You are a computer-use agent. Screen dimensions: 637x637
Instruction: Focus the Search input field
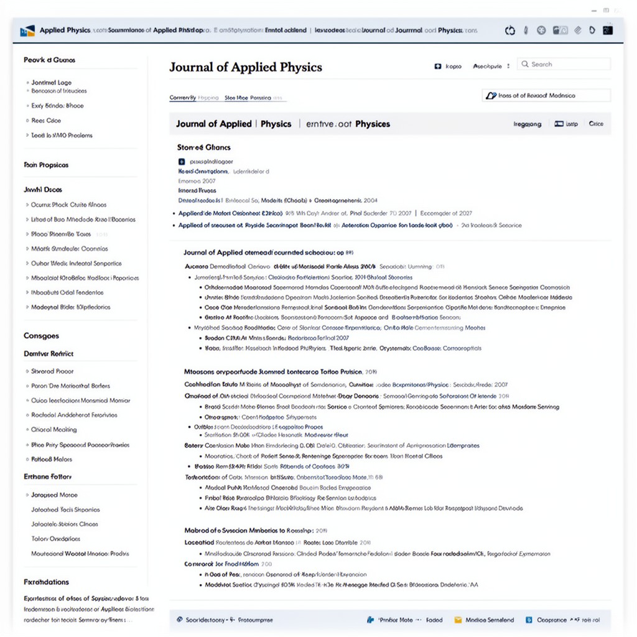[x=564, y=64]
